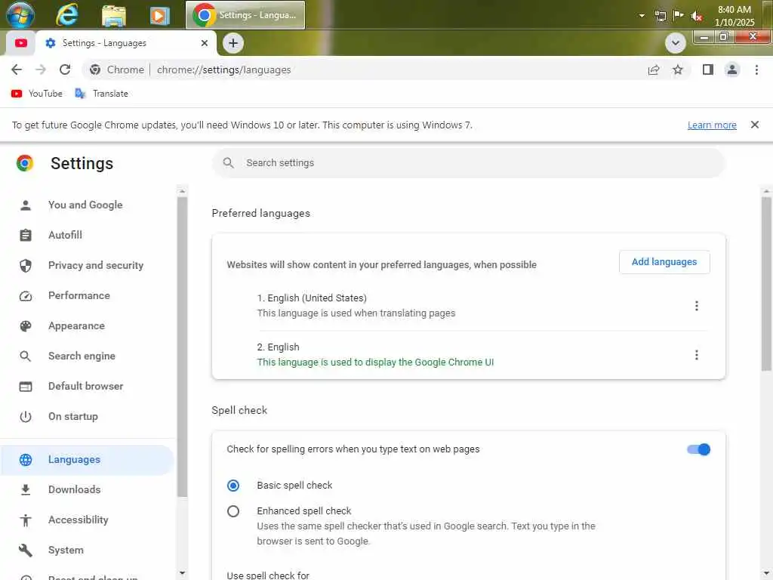This screenshot has width=773, height=580.
Task: Click the search magnifier icon in settings
Action: point(228,163)
